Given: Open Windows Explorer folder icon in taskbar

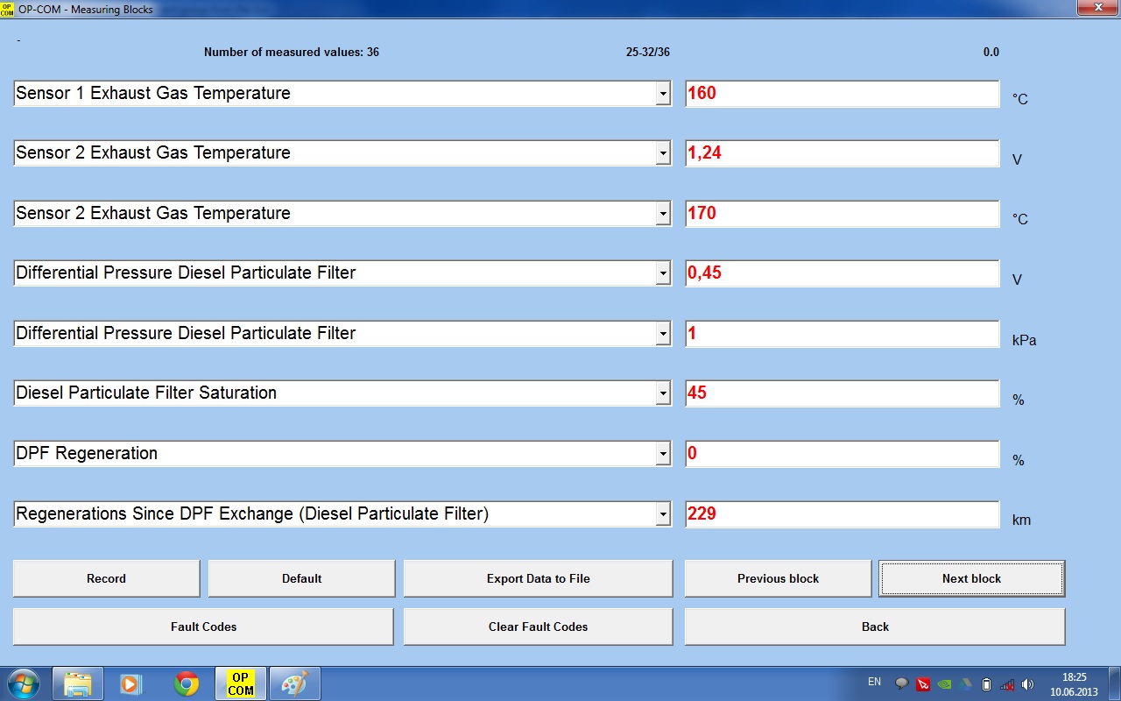Looking at the screenshot, I should coord(78,683).
